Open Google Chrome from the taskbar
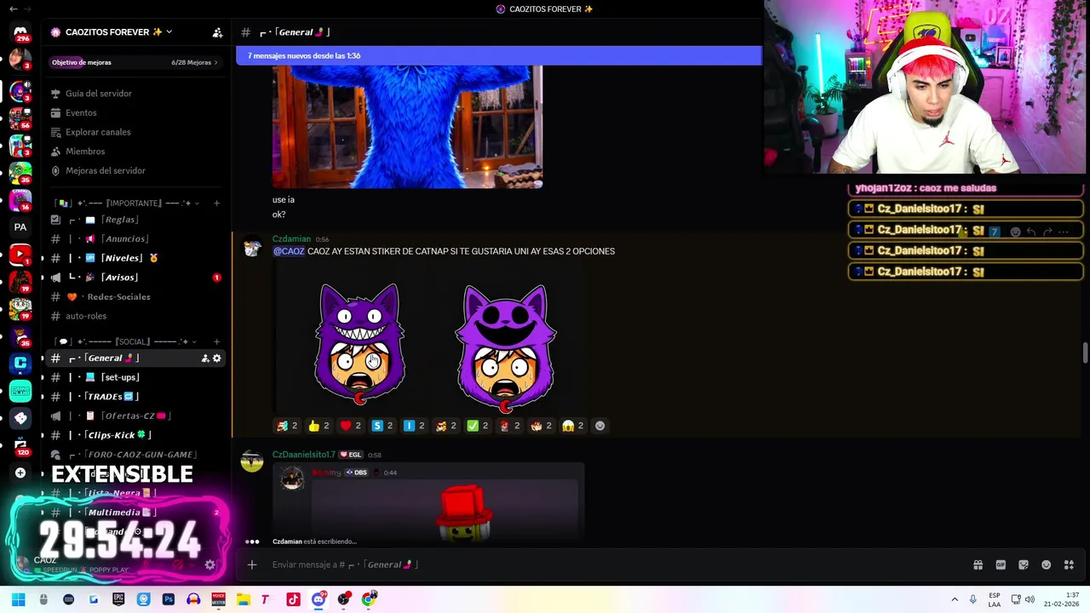Viewport: 1090px width, 613px height. pyautogui.click(x=369, y=599)
